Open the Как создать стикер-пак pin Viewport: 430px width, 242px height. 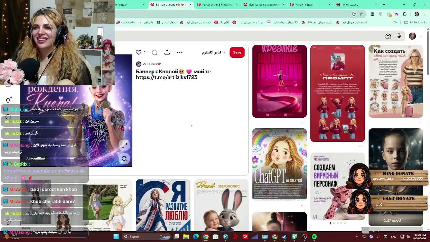396,81
